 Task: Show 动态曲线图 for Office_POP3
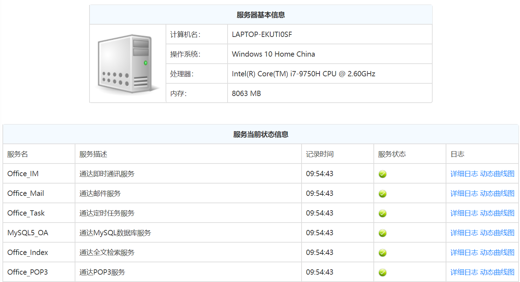tap(497, 272)
